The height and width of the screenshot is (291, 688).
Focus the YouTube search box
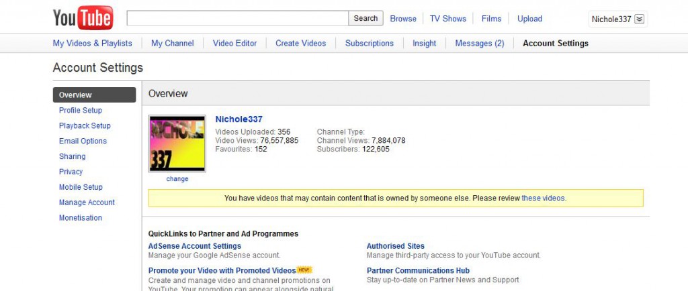point(237,18)
